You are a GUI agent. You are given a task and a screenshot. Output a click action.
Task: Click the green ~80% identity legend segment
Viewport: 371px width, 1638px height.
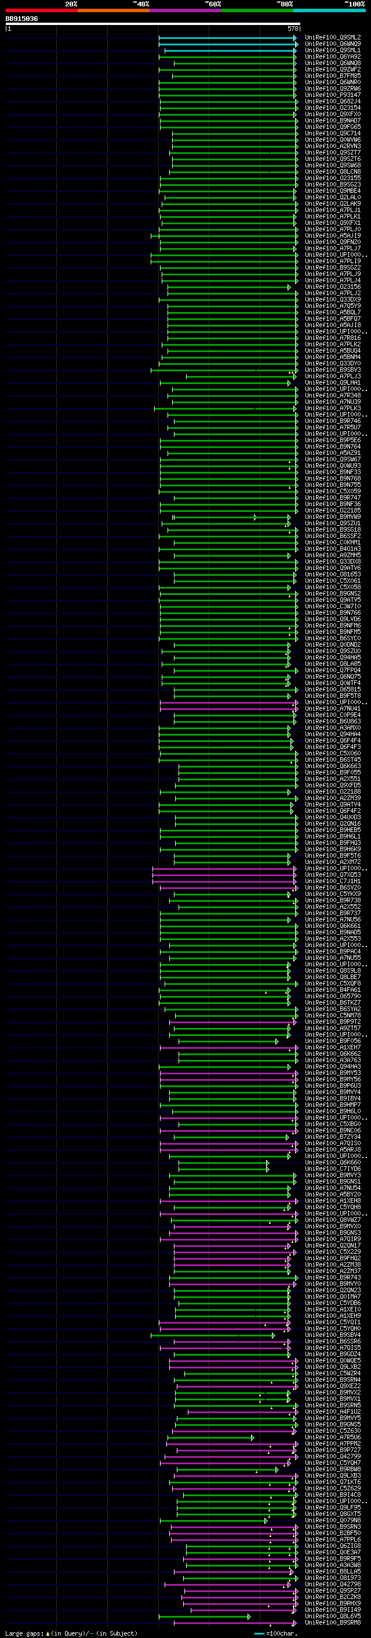pos(257,10)
